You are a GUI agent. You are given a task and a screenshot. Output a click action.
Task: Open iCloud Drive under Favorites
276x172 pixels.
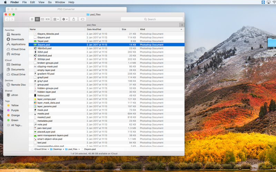(18, 49)
